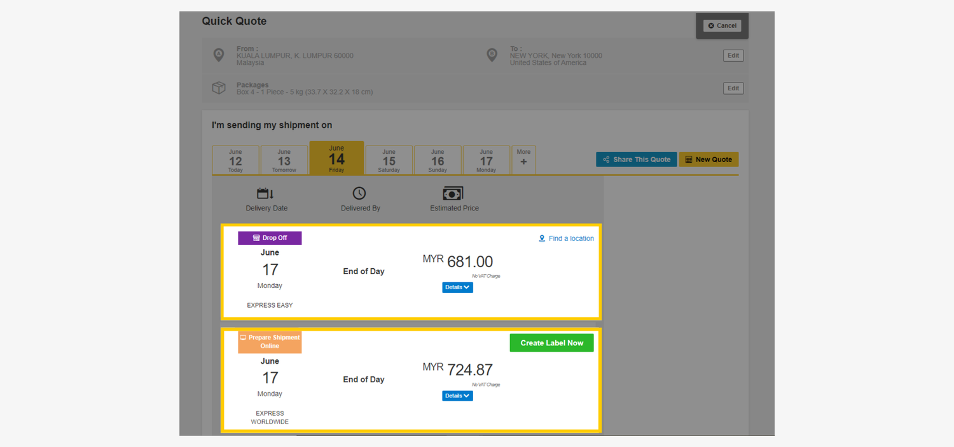
Task: Click the From location pin icon
Action: [219, 55]
